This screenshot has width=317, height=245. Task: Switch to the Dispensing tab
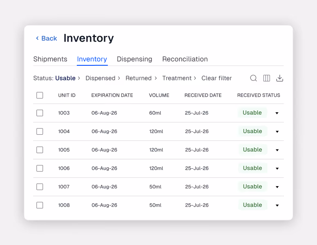(134, 59)
